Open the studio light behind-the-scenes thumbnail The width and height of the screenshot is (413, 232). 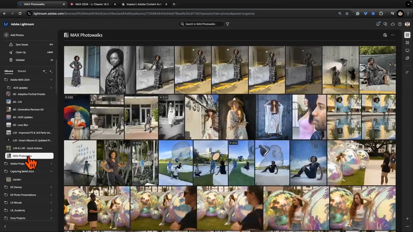click(x=340, y=70)
